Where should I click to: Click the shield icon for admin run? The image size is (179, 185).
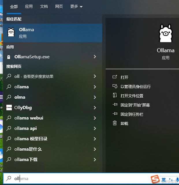[115, 86]
